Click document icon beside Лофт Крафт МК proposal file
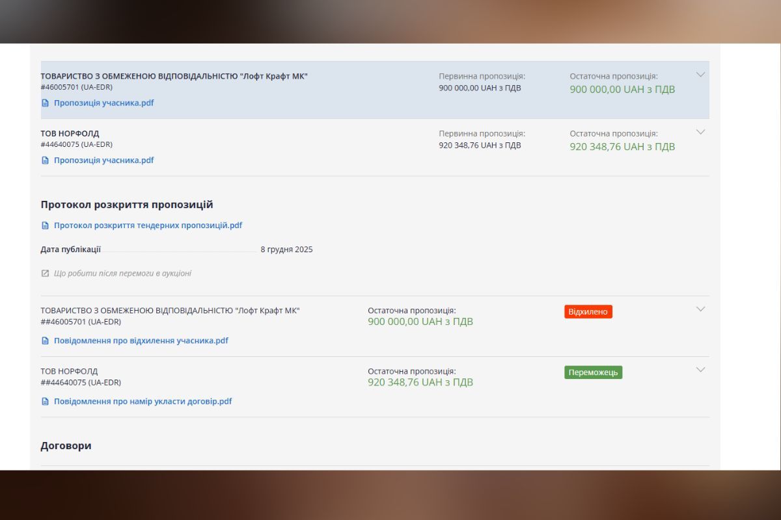The image size is (781, 520). (x=45, y=103)
